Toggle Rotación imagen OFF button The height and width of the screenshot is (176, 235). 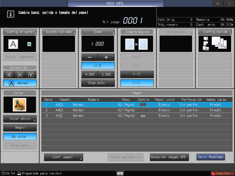[169, 157]
